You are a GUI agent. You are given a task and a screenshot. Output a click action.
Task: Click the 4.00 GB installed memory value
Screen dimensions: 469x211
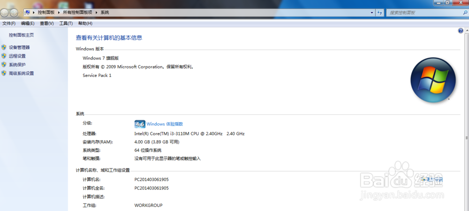[x=157, y=142]
